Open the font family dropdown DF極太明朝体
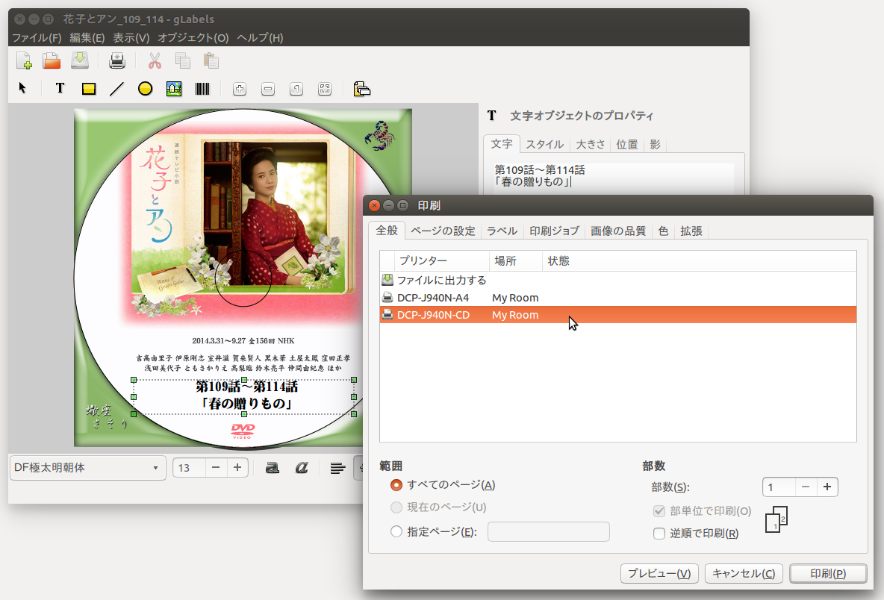Image resolution: width=884 pixels, height=600 pixels. tap(88, 468)
